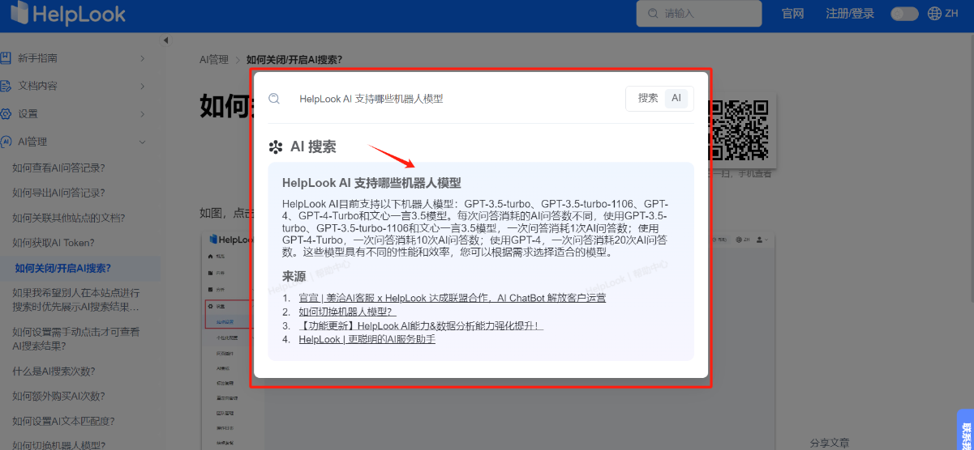The image size is (974, 450).
Task: Click the search icon in the modal
Action: click(x=274, y=99)
